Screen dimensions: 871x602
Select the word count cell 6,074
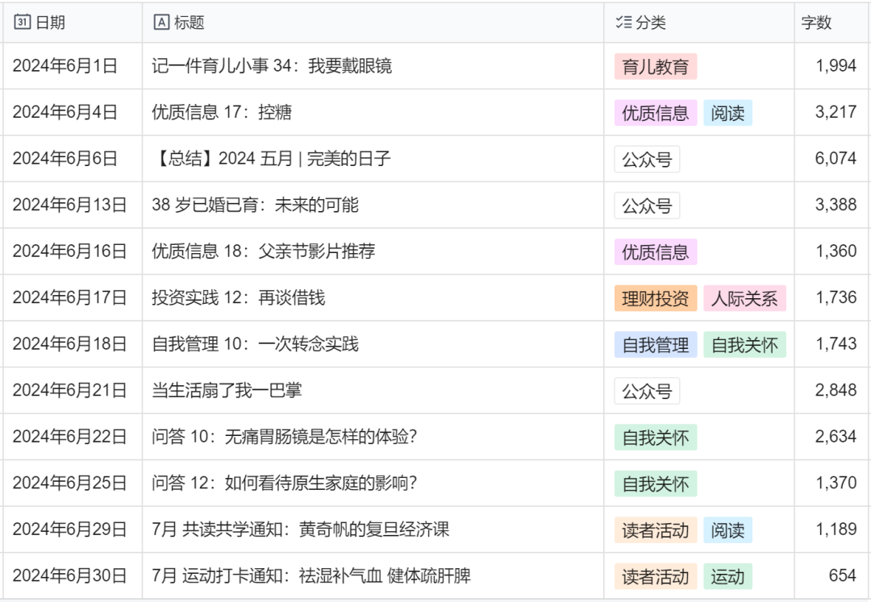(831, 159)
